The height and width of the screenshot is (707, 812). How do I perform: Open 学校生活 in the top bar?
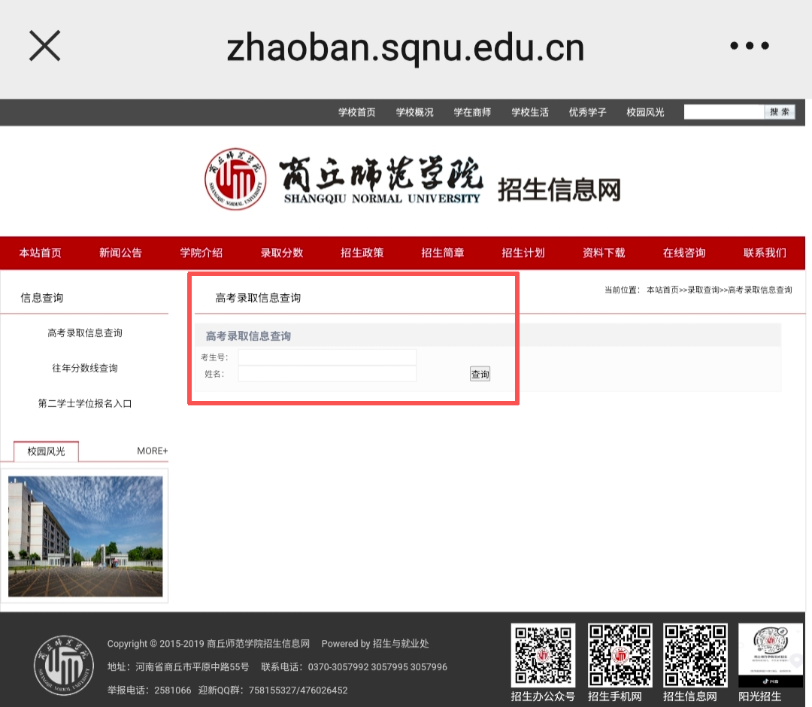(530, 112)
